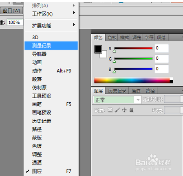Select the highlighted 测量记录 menu item

(51, 45)
